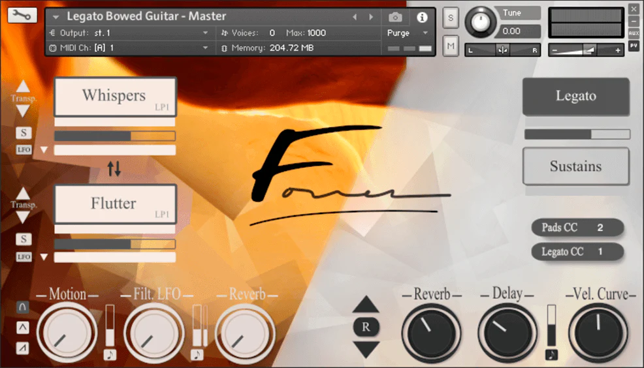This screenshot has width=644, height=368.
Task: Click the note sync icon under Motion
Action: [x=110, y=354]
